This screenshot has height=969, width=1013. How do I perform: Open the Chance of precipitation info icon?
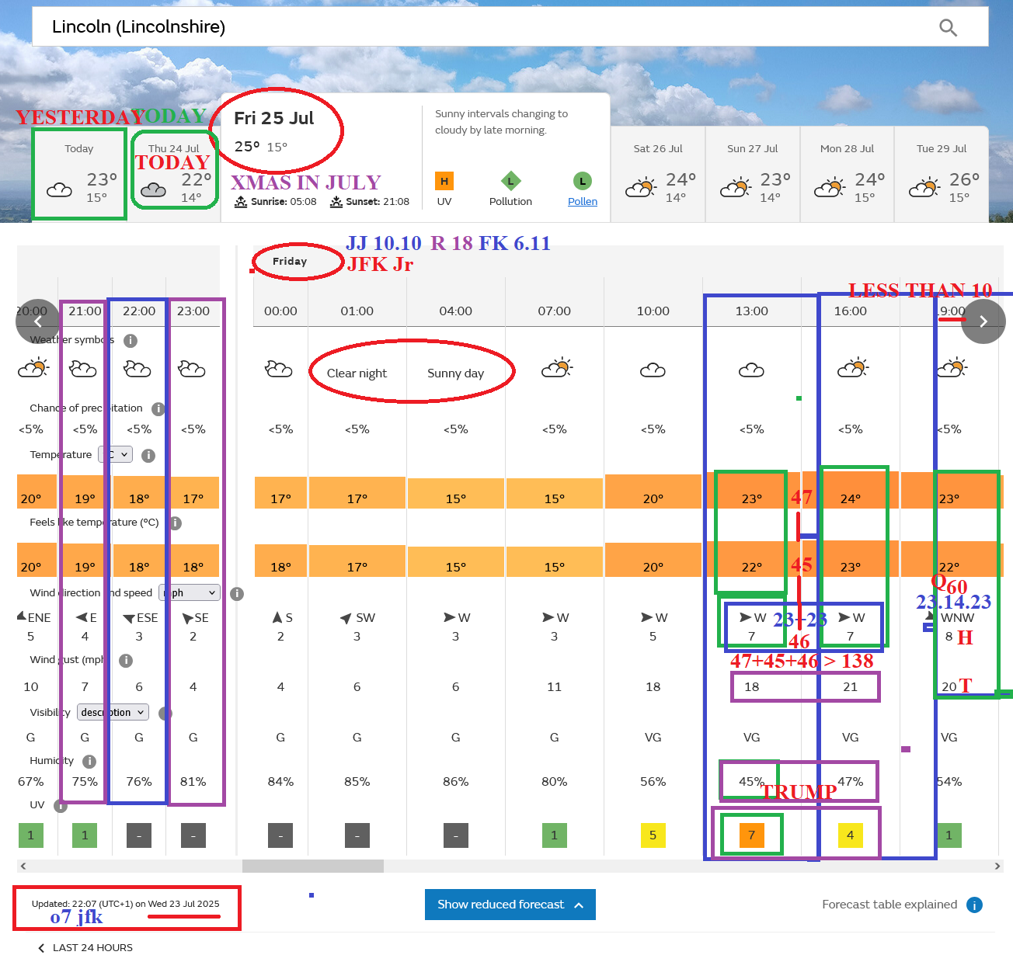158,408
